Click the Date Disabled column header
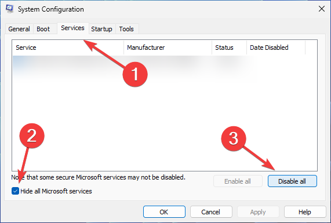The width and height of the screenshot is (331, 223). (x=276, y=47)
